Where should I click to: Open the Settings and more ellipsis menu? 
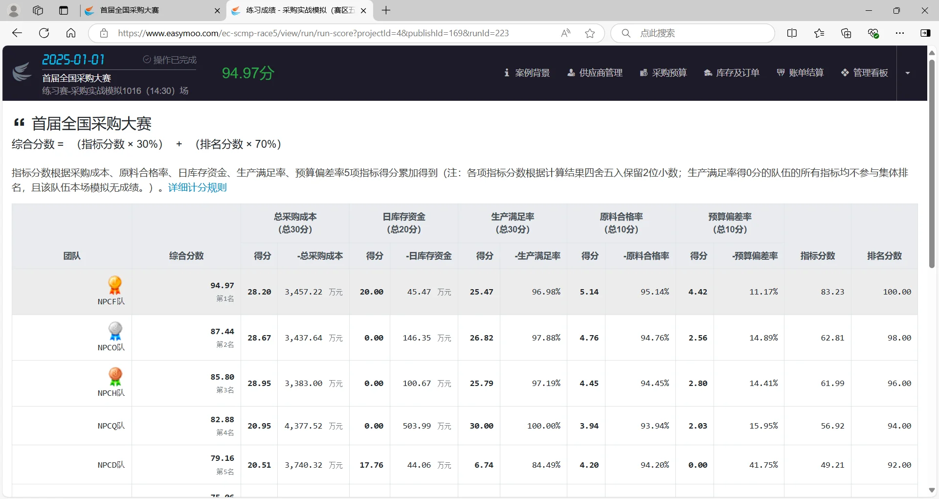click(x=901, y=33)
